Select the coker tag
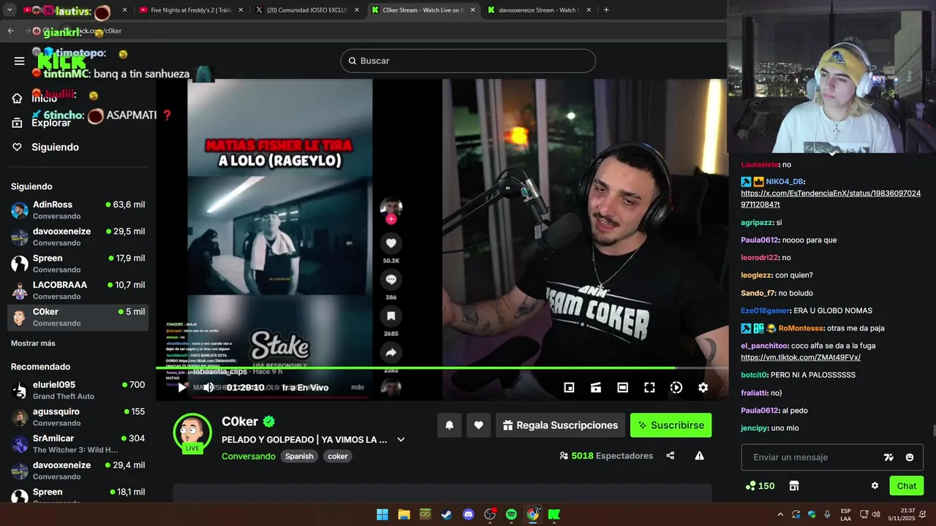This screenshot has width=936, height=526. point(338,456)
